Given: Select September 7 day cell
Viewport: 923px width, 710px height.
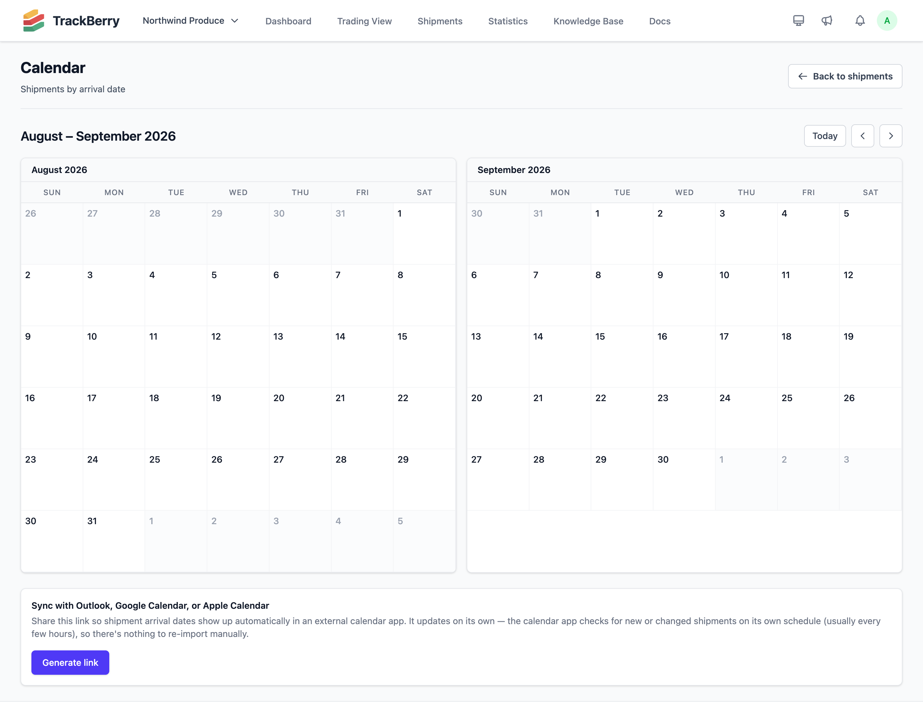Looking at the screenshot, I should [x=560, y=295].
